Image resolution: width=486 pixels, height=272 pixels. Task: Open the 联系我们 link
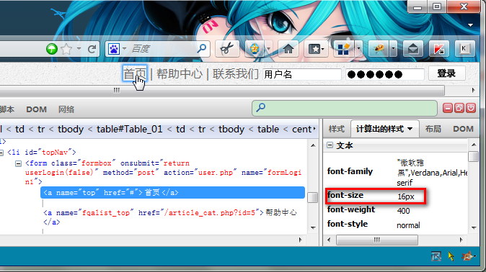(236, 73)
